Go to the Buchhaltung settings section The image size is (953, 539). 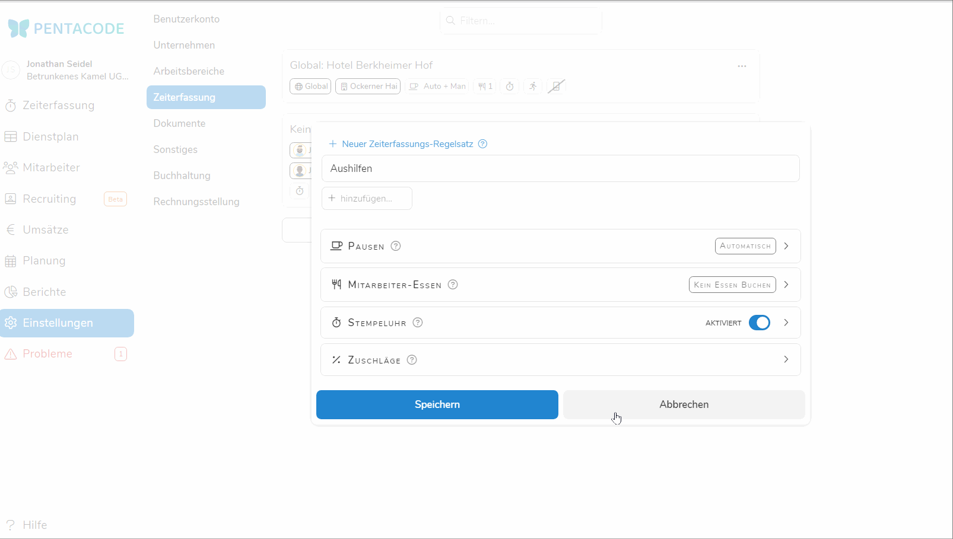coord(182,176)
